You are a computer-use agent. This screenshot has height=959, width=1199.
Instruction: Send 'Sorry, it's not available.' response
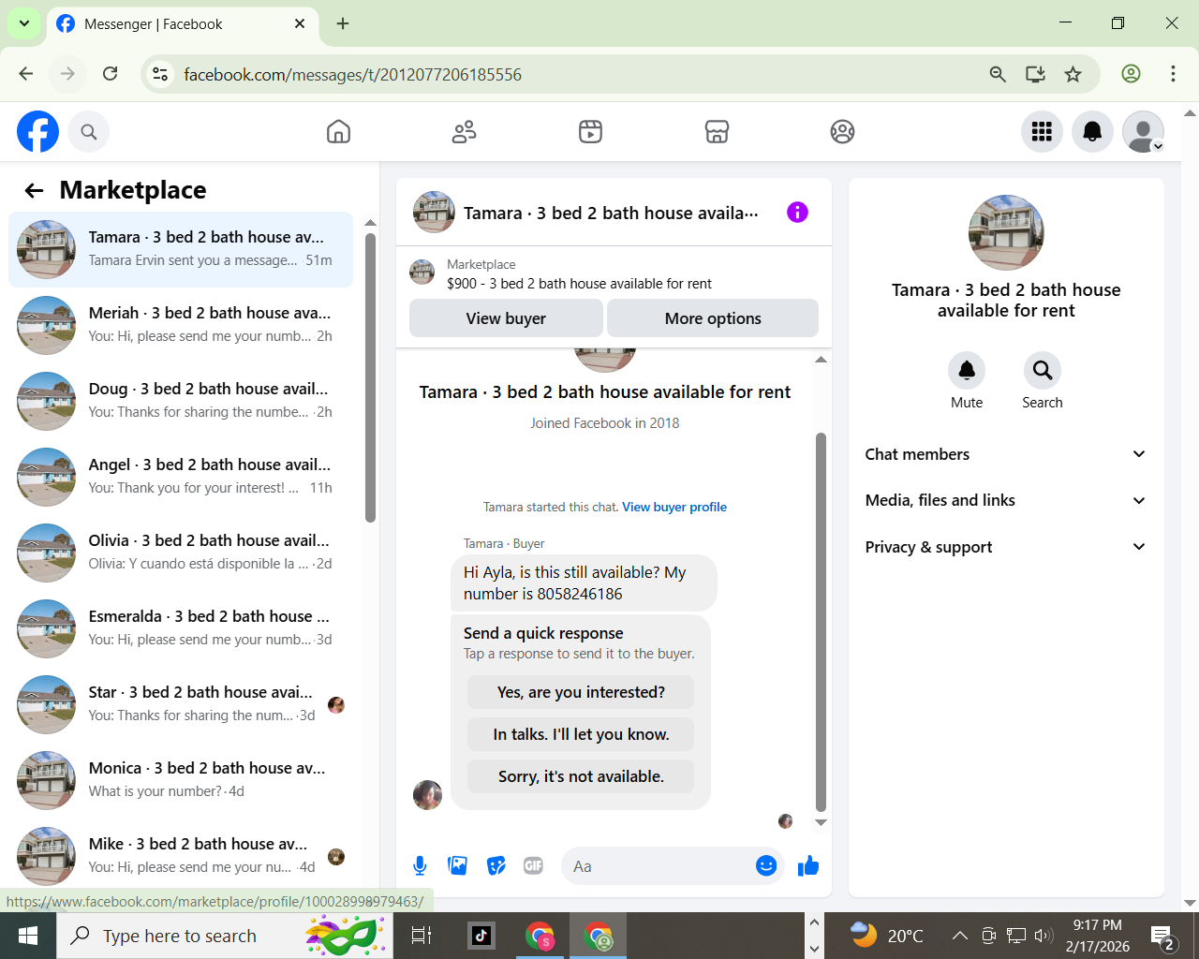(581, 776)
